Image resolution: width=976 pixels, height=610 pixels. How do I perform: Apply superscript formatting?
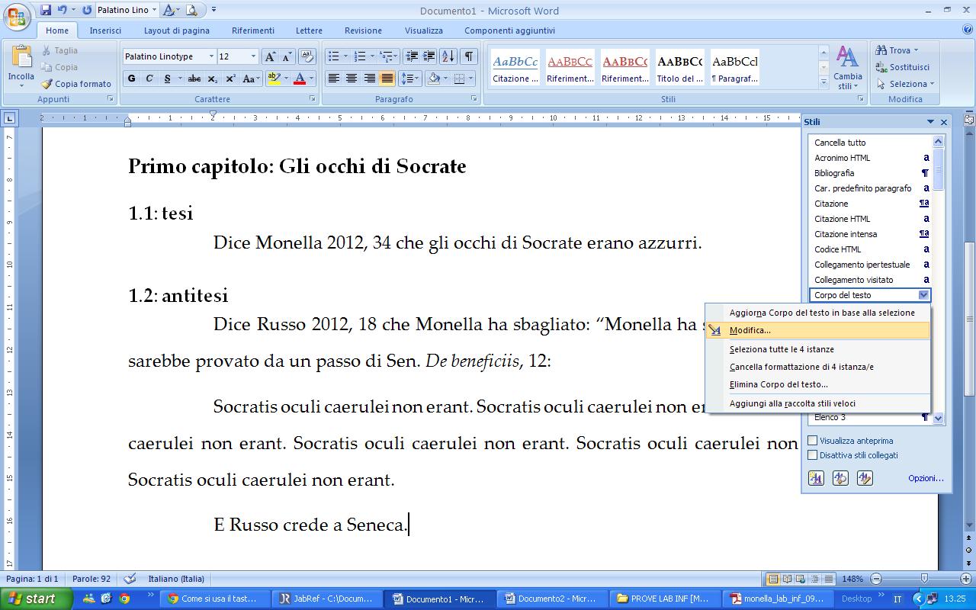230,79
